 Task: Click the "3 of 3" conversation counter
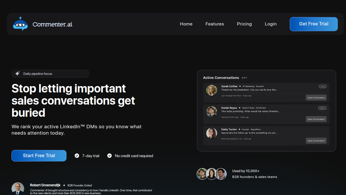[244, 78]
